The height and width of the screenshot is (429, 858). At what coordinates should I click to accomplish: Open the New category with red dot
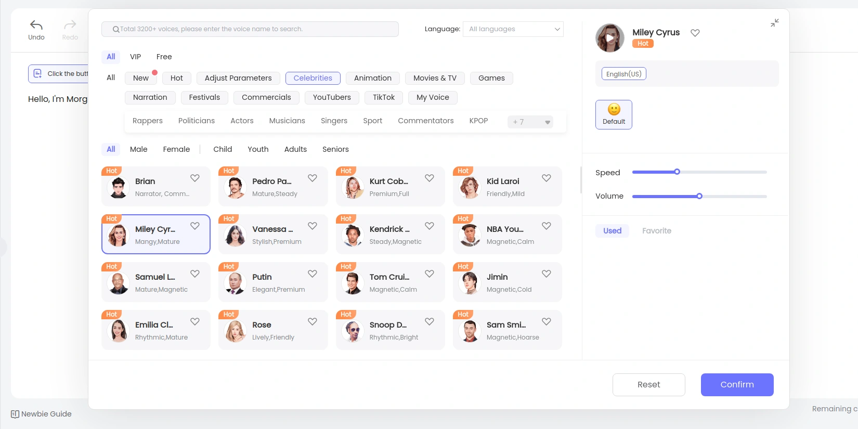[x=140, y=78]
